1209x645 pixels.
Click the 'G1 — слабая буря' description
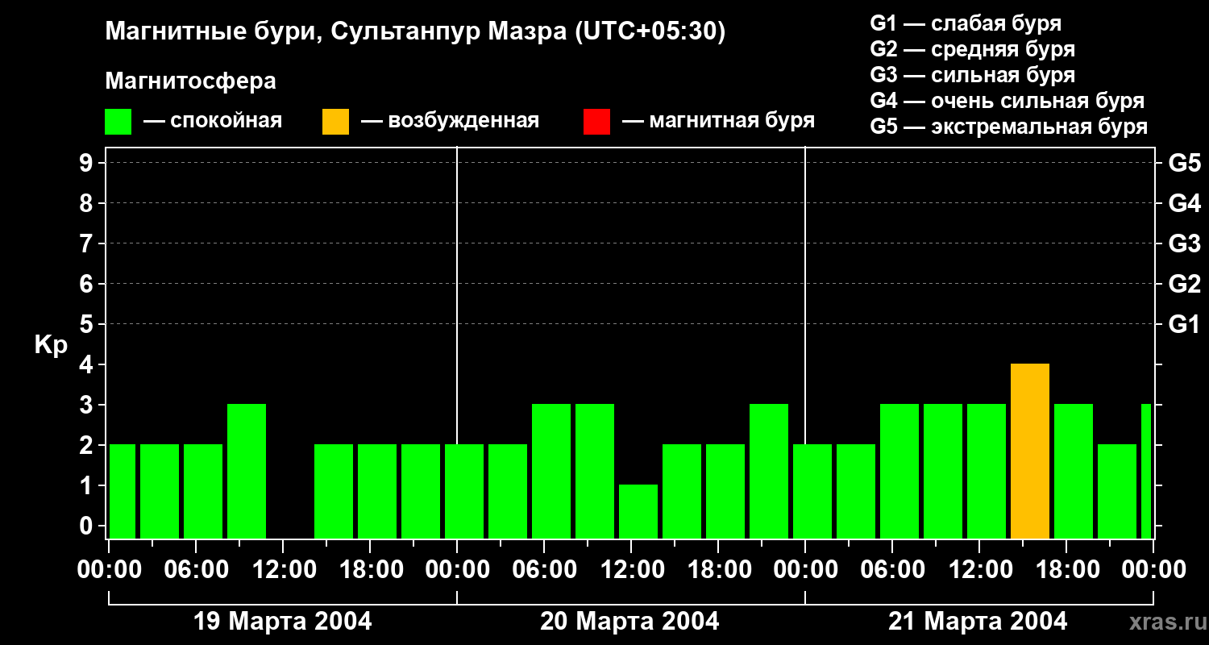(966, 23)
